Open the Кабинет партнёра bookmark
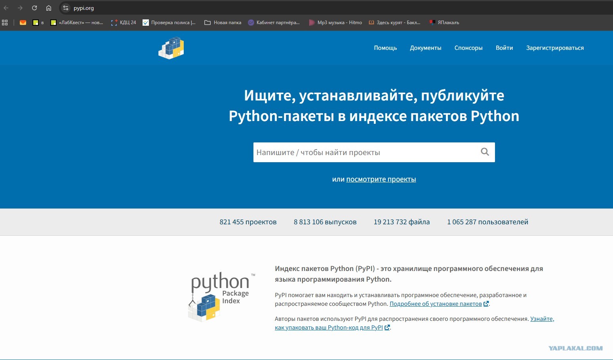 pos(274,23)
